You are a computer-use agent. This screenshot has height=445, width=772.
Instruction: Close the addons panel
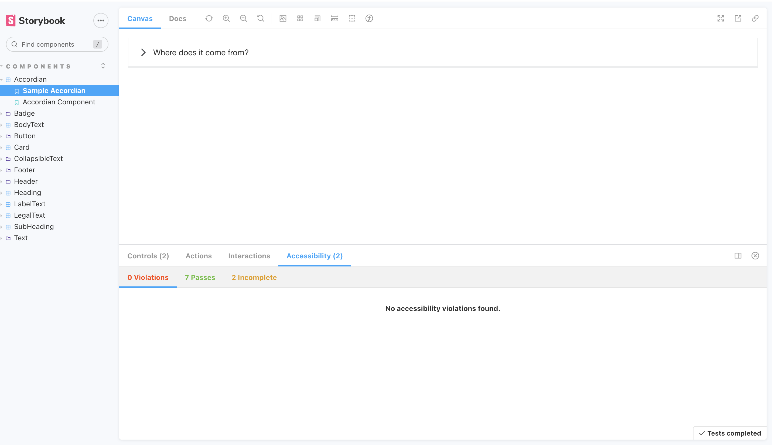click(x=755, y=255)
